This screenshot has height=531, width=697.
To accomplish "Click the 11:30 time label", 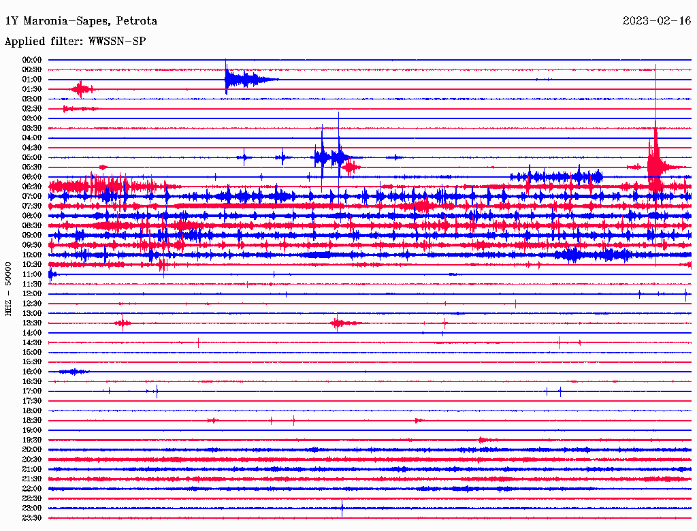I will pos(32,284).
